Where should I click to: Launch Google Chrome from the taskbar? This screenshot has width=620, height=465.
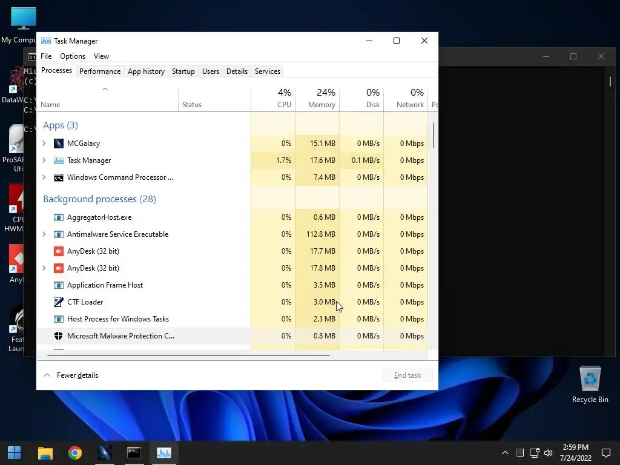pos(74,452)
